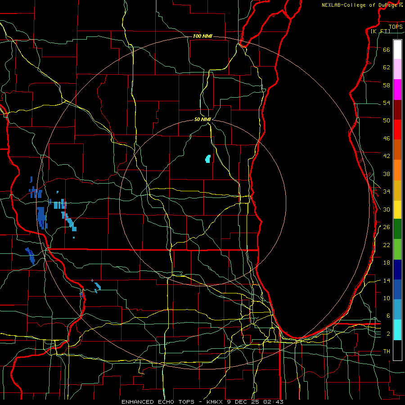Click the dark orange legend color band
Viewport: 405px width, 405px height.
[x=397, y=150]
